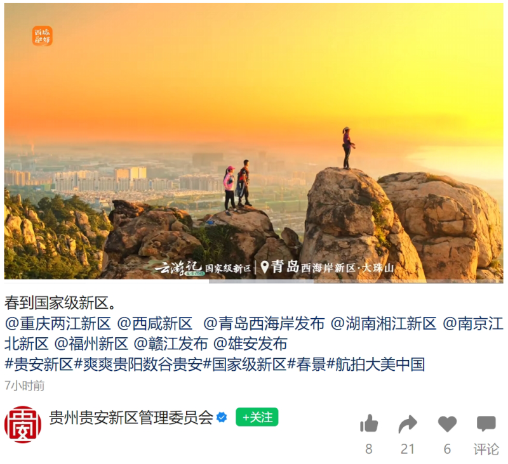The image size is (508, 464).
Task: Open 贵州贵安新区管理委员会 profile name
Action: click(x=131, y=417)
